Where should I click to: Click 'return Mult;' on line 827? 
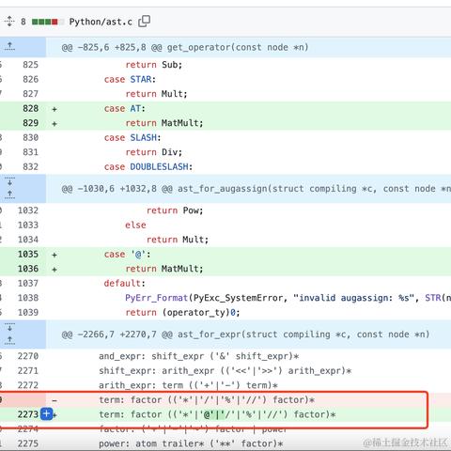[x=156, y=94]
